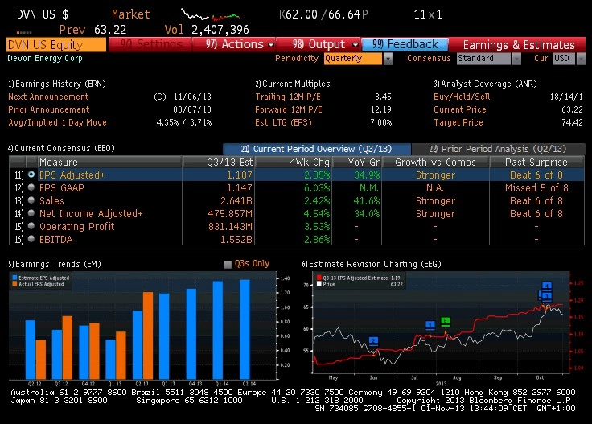This screenshot has height=424, width=592.
Task: Click the Target Price value 74.42
Action: (572, 122)
